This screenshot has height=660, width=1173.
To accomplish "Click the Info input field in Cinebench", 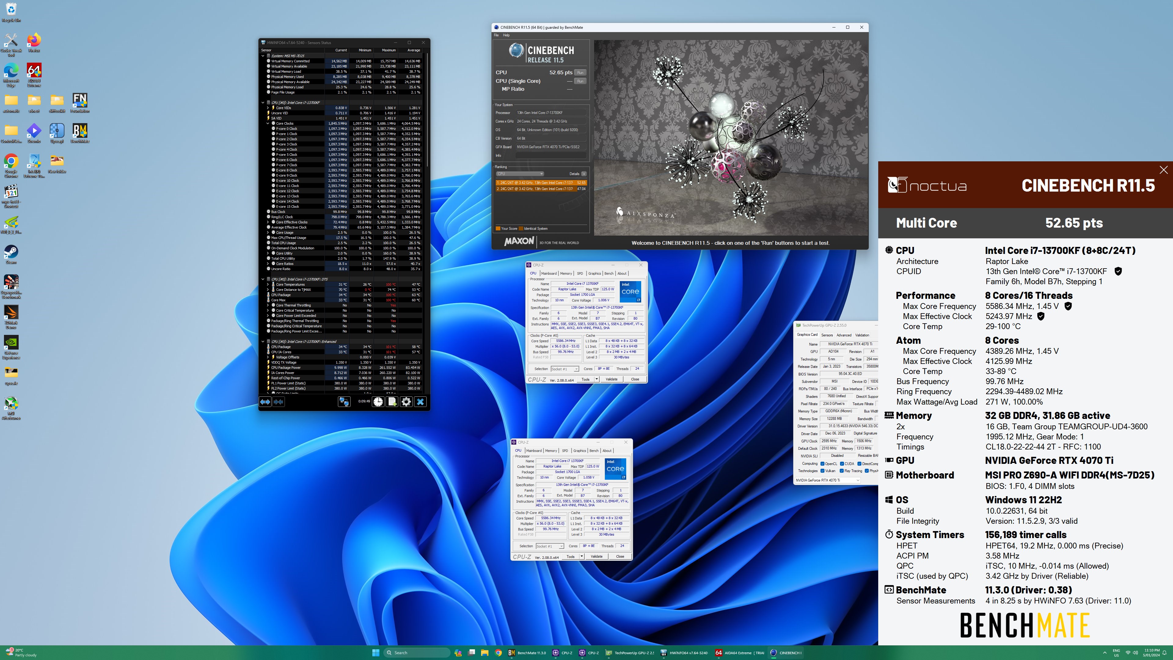I will point(550,155).
